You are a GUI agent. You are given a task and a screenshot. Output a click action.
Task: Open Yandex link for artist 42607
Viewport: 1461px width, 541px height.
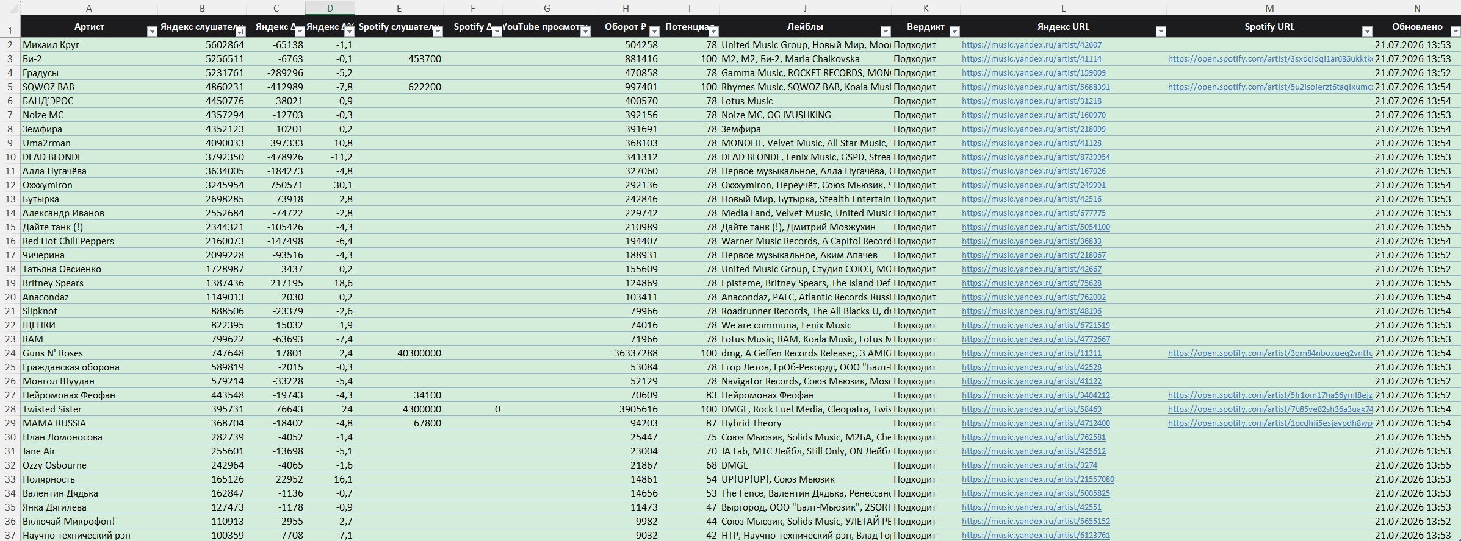[1031, 44]
